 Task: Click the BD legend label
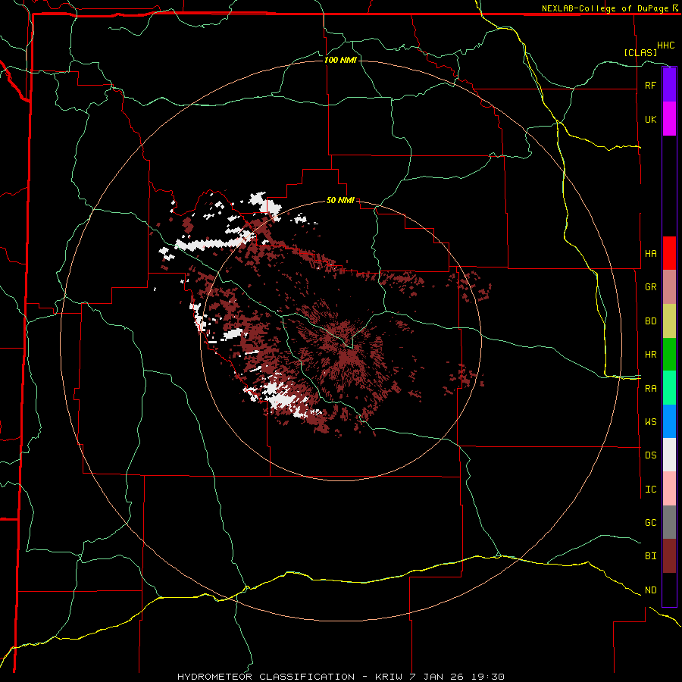[650, 321]
